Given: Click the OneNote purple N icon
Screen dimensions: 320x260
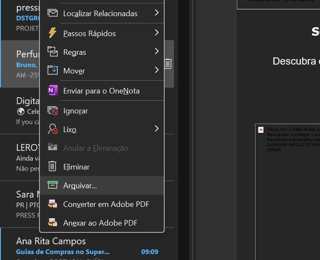Looking at the screenshot, I should pyautogui.click(x=53, y=90).
